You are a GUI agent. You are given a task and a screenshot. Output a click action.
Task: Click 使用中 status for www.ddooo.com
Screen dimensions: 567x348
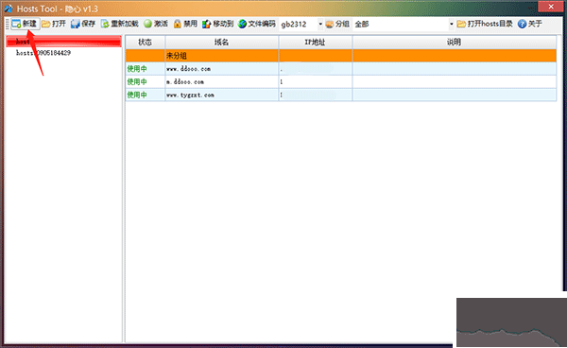click(137, 69)
